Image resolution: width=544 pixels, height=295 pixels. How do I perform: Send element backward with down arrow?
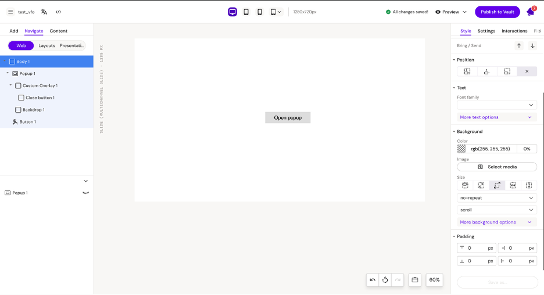point(532,45)
